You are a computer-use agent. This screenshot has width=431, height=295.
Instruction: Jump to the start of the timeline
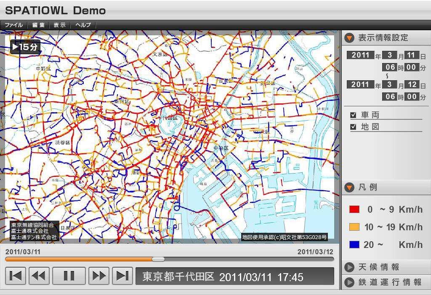coord(16,276)
